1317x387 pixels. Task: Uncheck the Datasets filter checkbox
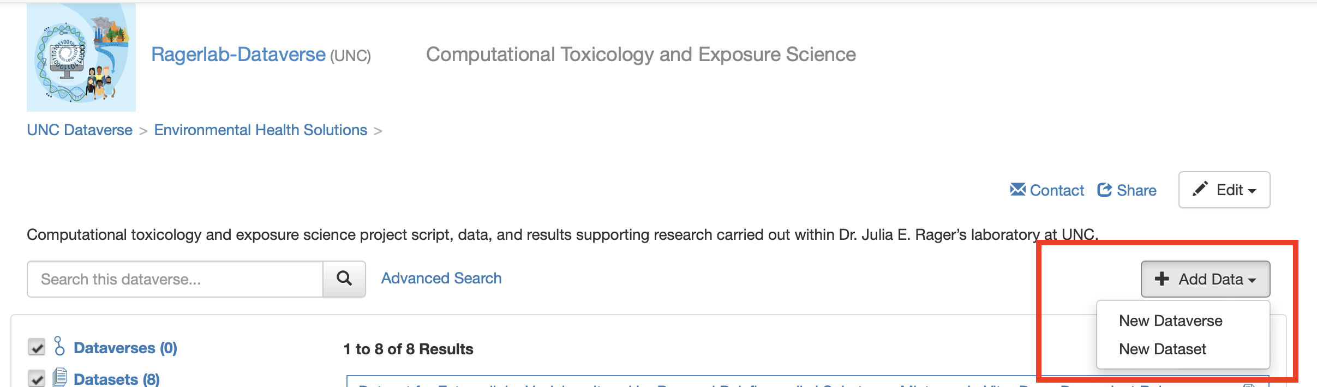coord(37,378)
